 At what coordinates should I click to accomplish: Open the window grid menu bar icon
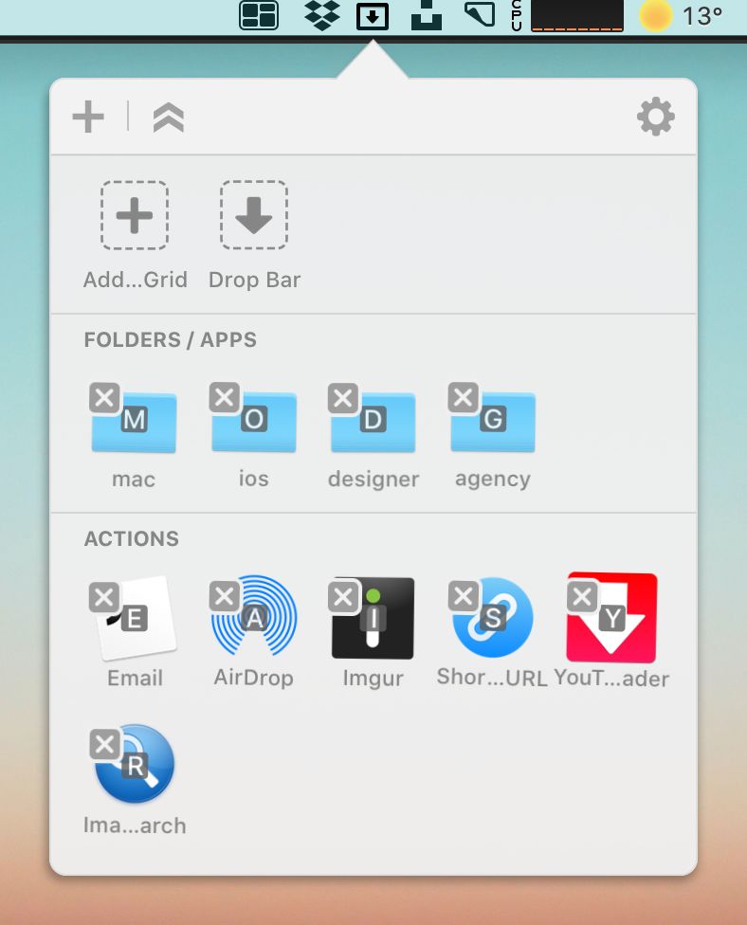pyautogui.click(x=259, y=15)
